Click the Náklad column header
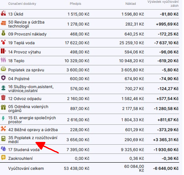 131,4
